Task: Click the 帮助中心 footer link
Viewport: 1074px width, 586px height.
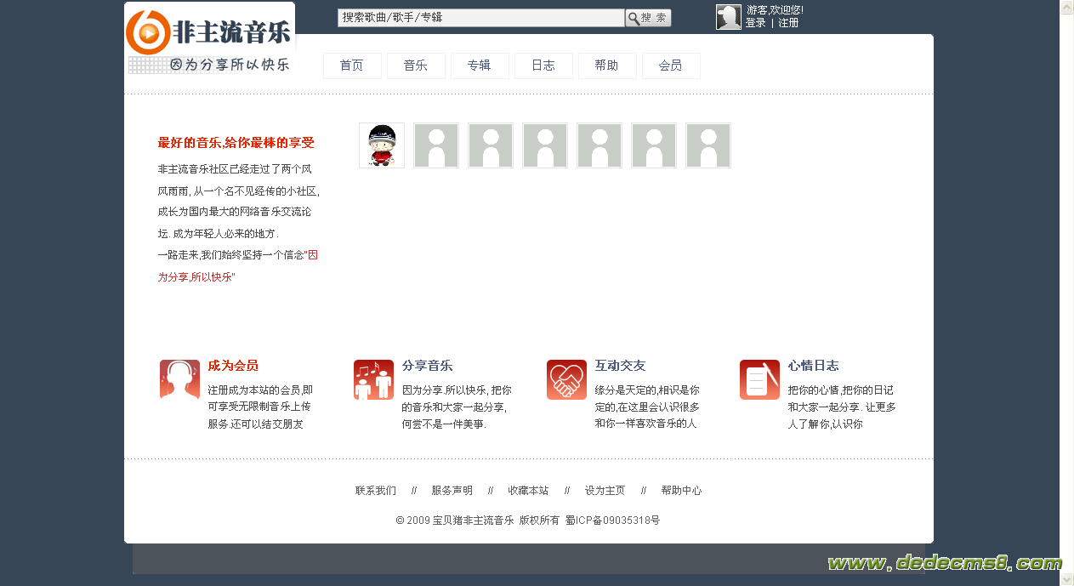Action: [x=681, y=491]
